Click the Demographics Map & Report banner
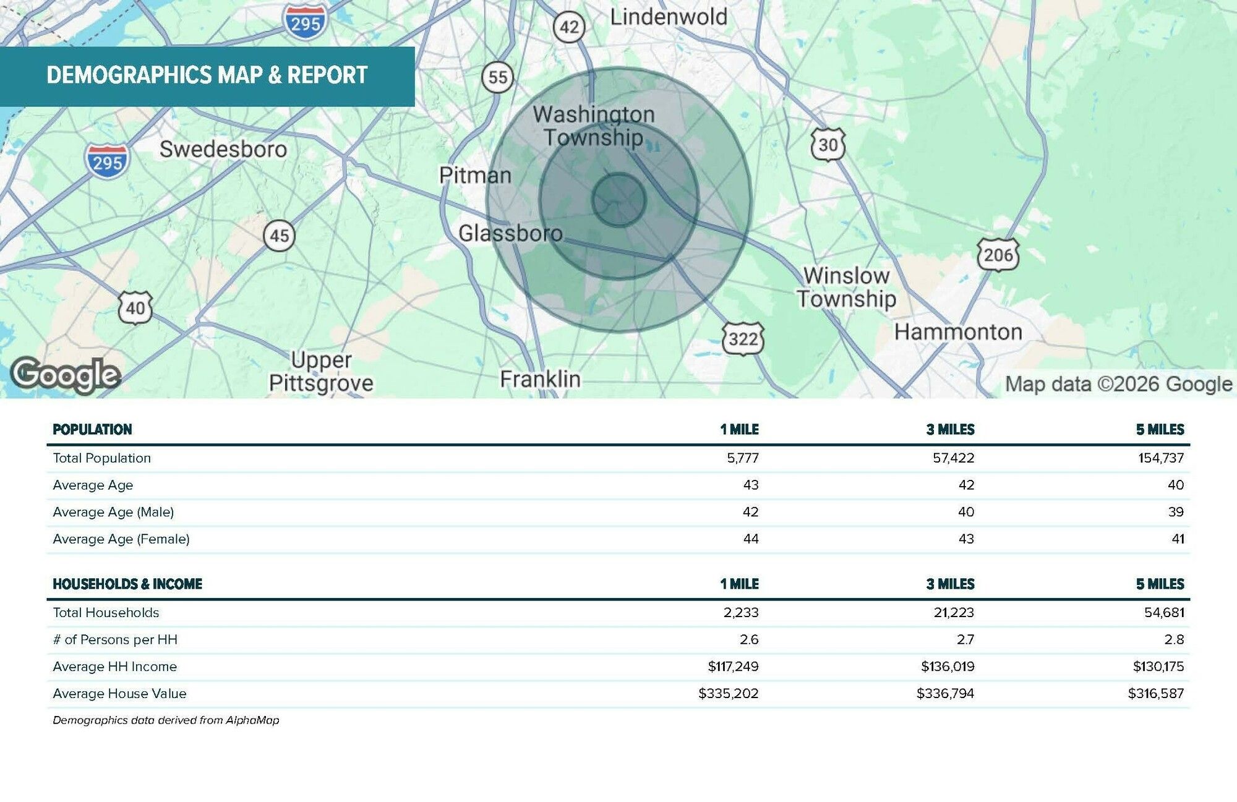 [207, 75]
